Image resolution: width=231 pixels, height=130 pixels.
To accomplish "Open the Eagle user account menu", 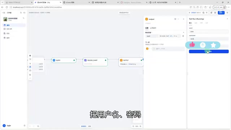I will tap(7, 126).
